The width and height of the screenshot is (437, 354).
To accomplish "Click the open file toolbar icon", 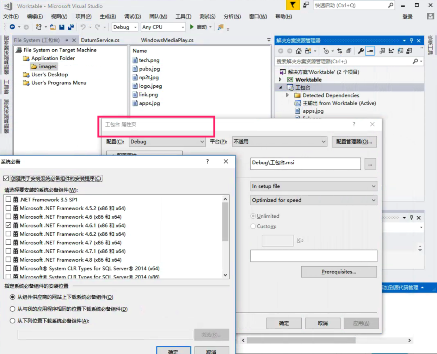I will point(53,27).
